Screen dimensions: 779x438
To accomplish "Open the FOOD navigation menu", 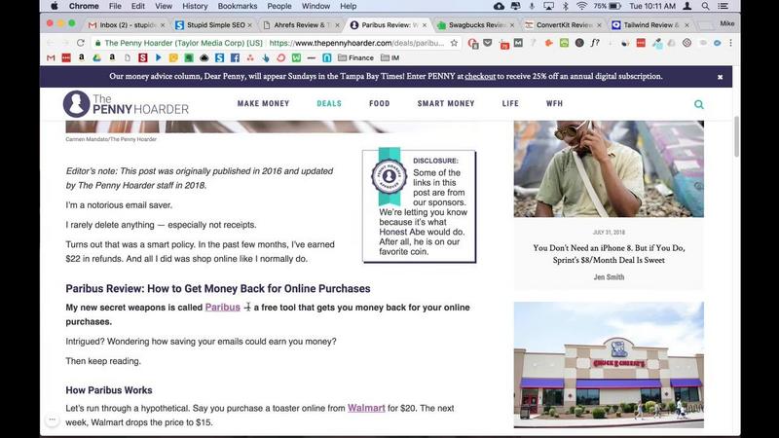I will tap(380, 103).
